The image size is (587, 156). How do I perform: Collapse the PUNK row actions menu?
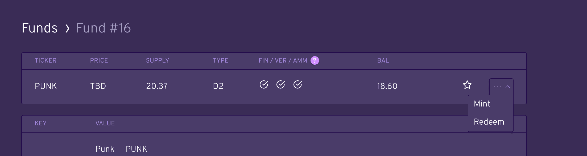pyautogui.click(x=501, y=87)
